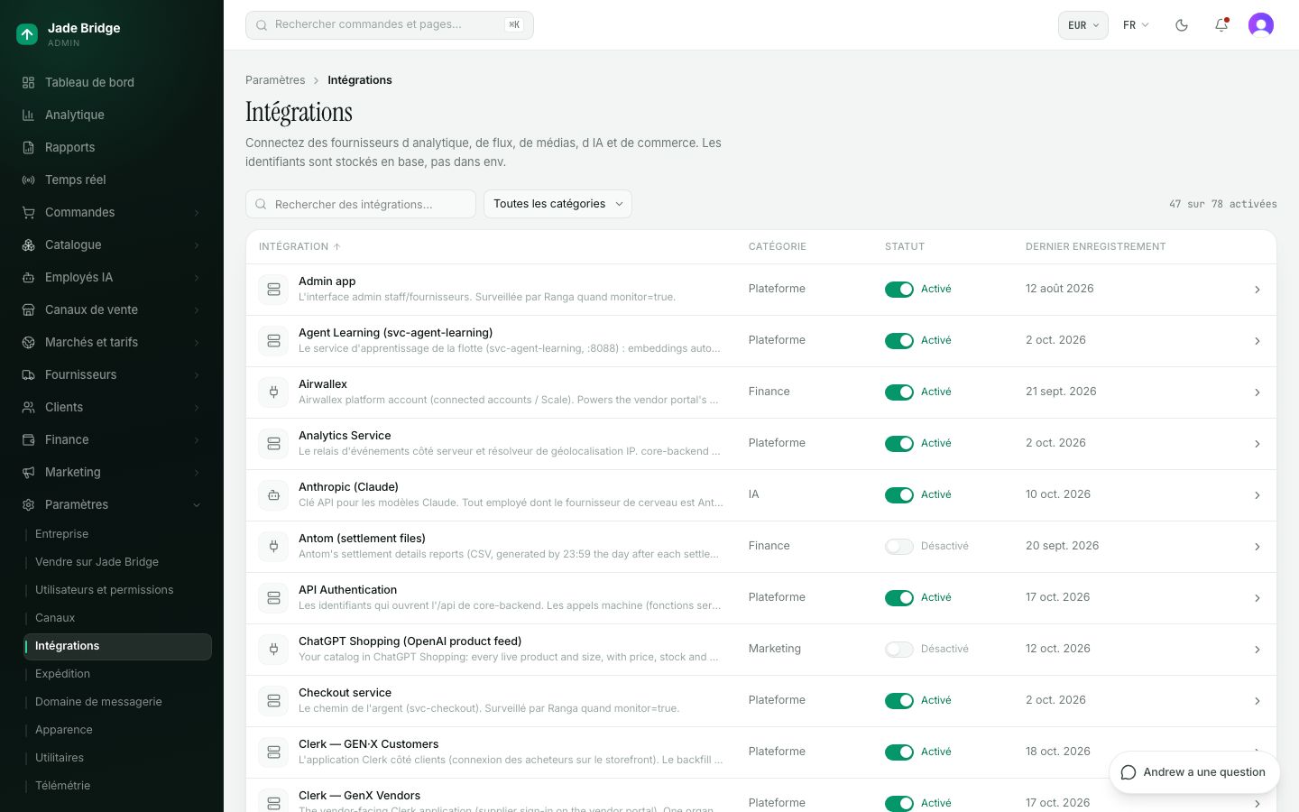Switch off the Airwallex integration
The height and width of the screenshot is (812, 1299).
click(x=899, y=392)
